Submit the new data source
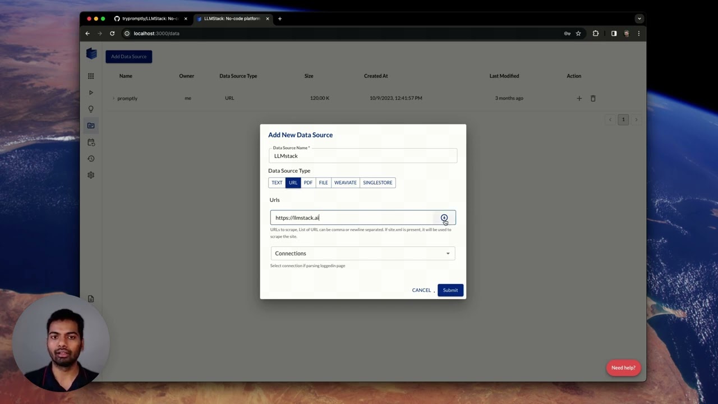Image resolution: width=718 pixels, height=404 pixels. click(x=450, y=290)
